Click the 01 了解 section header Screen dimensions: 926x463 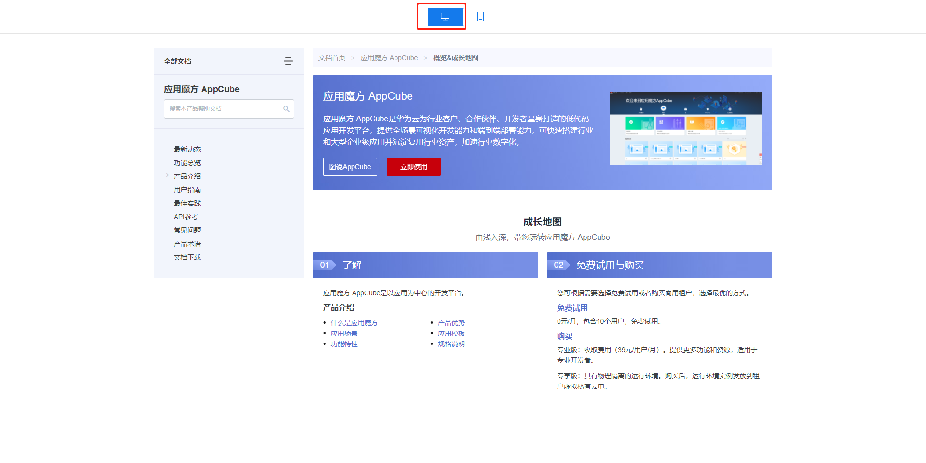[425, 265]
